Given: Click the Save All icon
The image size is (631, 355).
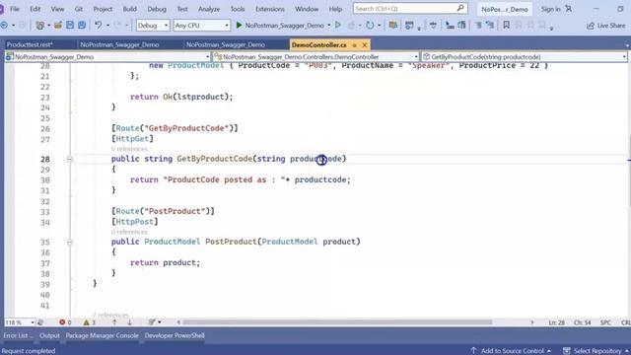Looking at the screenshot, I should tap(82, 26).
